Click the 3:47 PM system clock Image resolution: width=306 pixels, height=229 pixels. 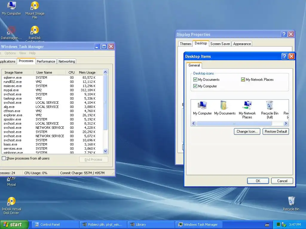coord(295,225)
